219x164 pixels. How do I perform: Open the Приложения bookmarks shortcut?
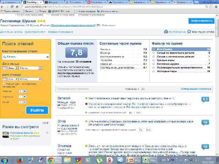click(x=10, y=12)
